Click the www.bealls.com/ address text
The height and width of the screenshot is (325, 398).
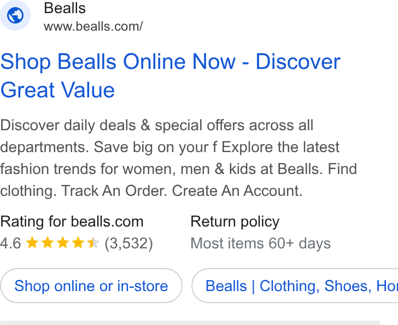pos(93,26)
